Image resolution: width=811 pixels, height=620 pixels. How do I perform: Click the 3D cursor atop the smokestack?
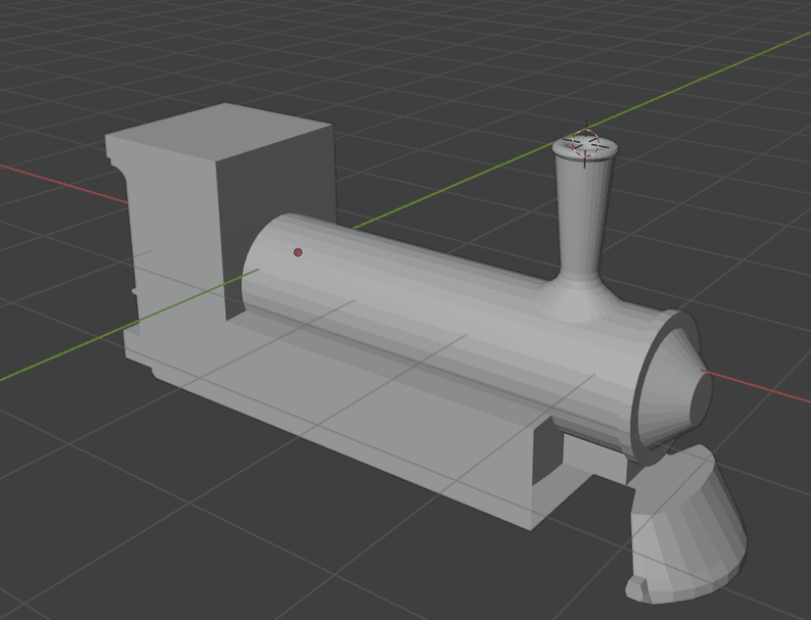coord(586,144)
